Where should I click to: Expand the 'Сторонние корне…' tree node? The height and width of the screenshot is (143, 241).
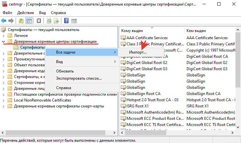click(x=4, y=83)
